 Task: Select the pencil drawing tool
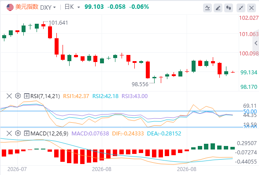[x=218, y=8]
